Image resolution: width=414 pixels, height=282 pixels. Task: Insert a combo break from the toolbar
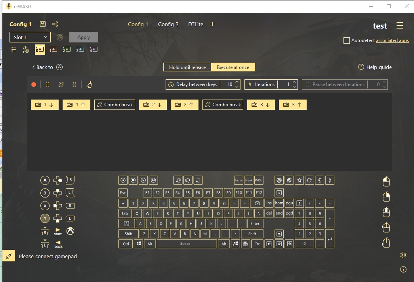61,84
